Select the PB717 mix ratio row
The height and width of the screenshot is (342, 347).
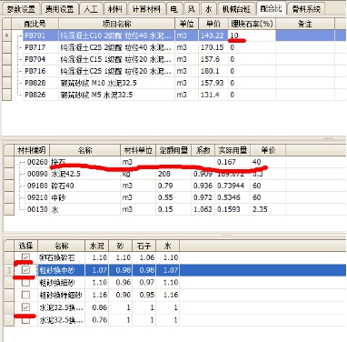click(173, 47)
